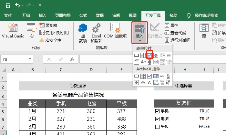
Task: Select the form control Scroll Bar icon
Action: [149, 62]
